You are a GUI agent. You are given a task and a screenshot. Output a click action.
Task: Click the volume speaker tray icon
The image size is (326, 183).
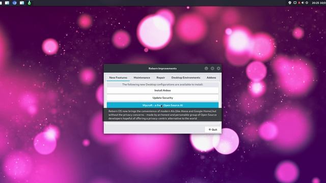point(303,3)
